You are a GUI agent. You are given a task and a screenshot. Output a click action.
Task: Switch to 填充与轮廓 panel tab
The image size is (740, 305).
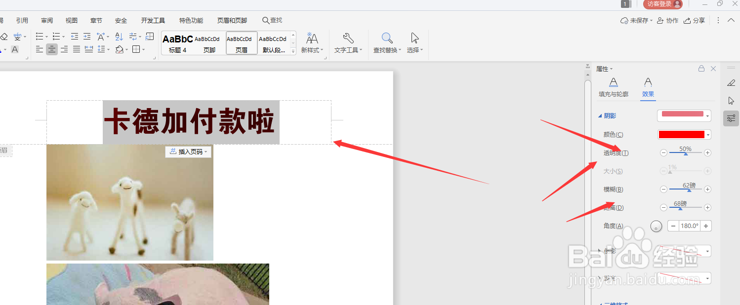point(614,87)
